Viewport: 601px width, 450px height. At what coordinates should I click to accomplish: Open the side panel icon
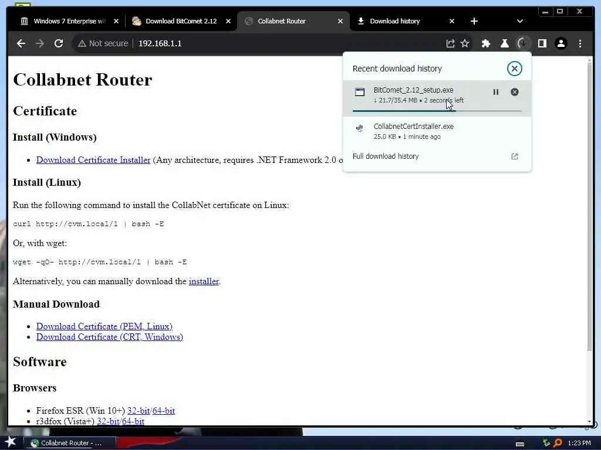point(542,43)
